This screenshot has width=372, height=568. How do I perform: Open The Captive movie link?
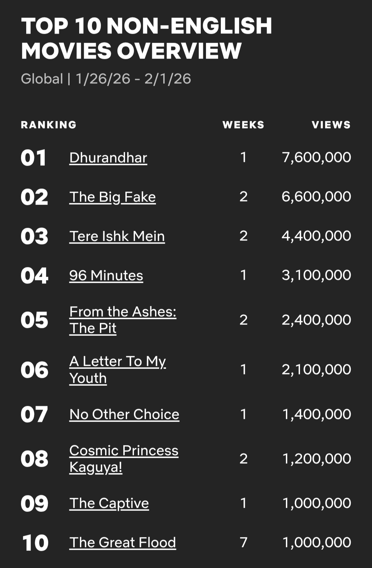coord(109,503)
